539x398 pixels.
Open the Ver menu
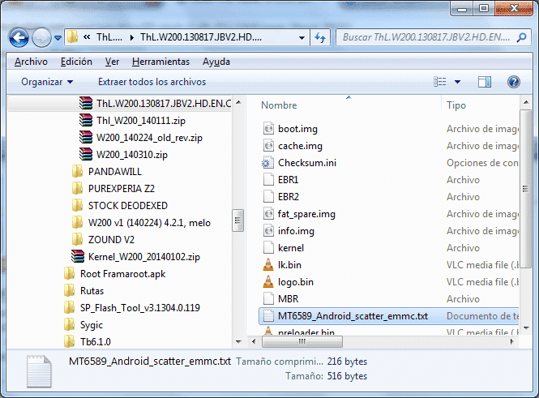coord(112,62)
